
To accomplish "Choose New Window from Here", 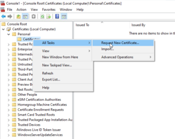I will (63, 57).
